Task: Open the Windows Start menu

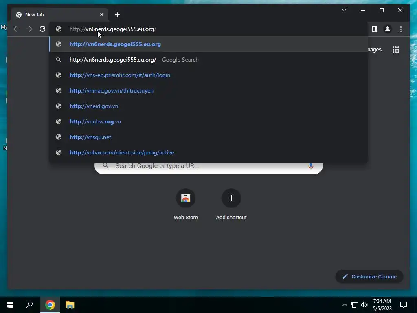Action: click(10, 305)
